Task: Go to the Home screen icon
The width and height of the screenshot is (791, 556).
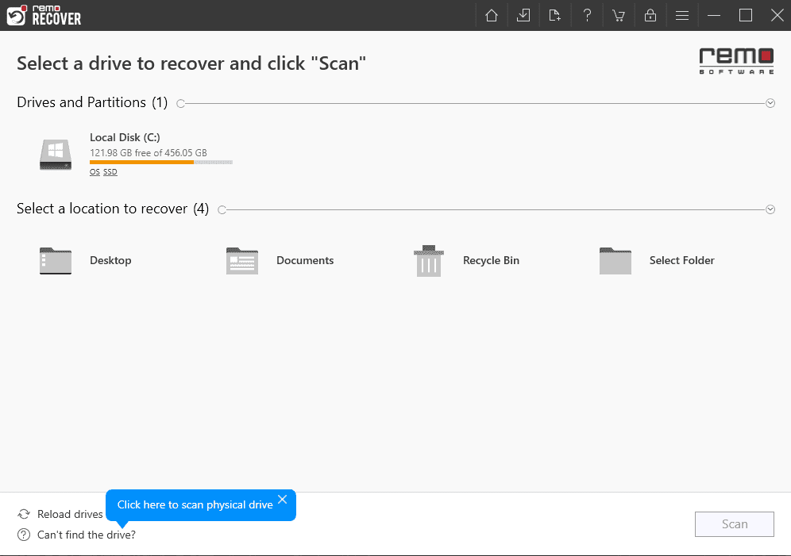Action: [x=492, y=16]
